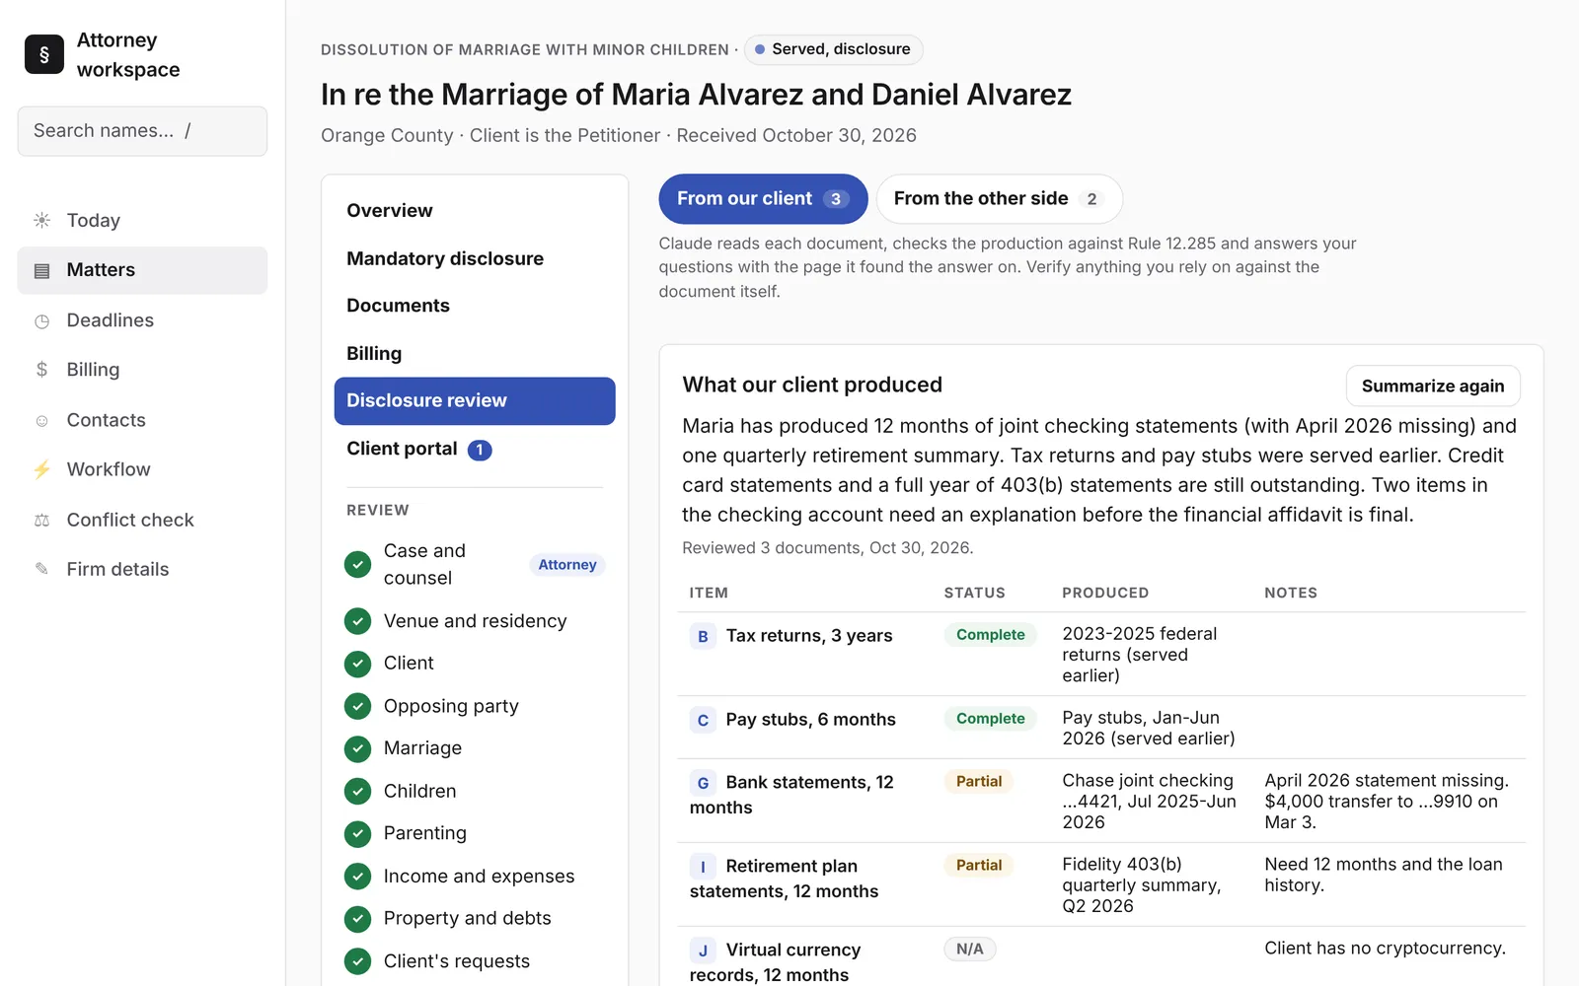Click the G badge for Bank statements
The height and width of the screenshot is (986, 1579).
point(703,783)
